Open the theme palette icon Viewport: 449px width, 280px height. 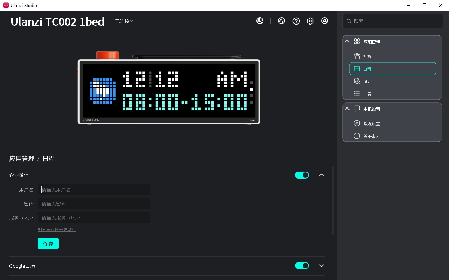[x=282, y=21]
